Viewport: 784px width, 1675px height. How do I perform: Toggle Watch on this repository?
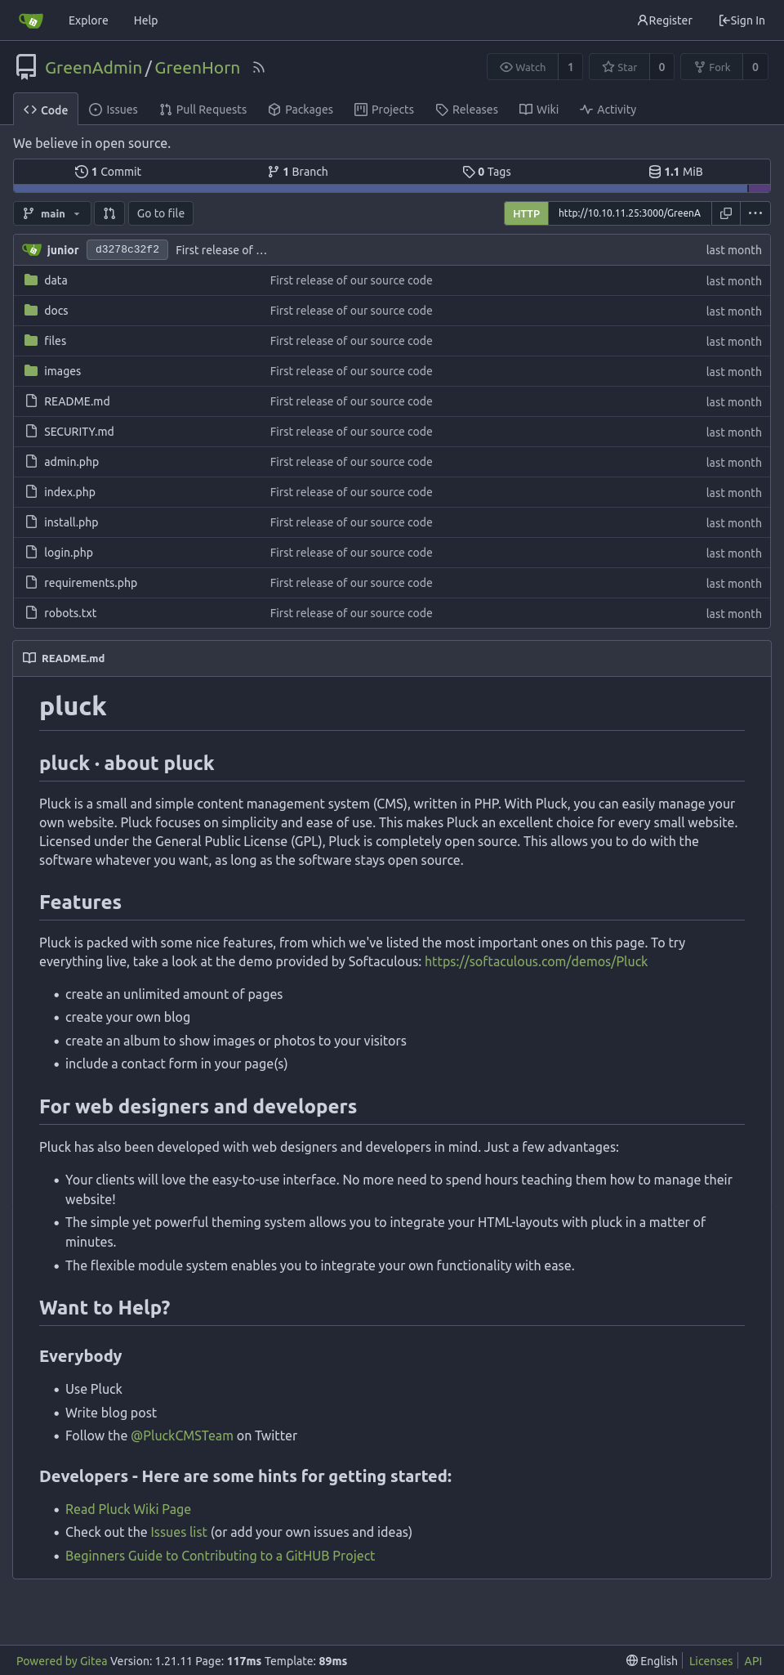tap(523, 67)
